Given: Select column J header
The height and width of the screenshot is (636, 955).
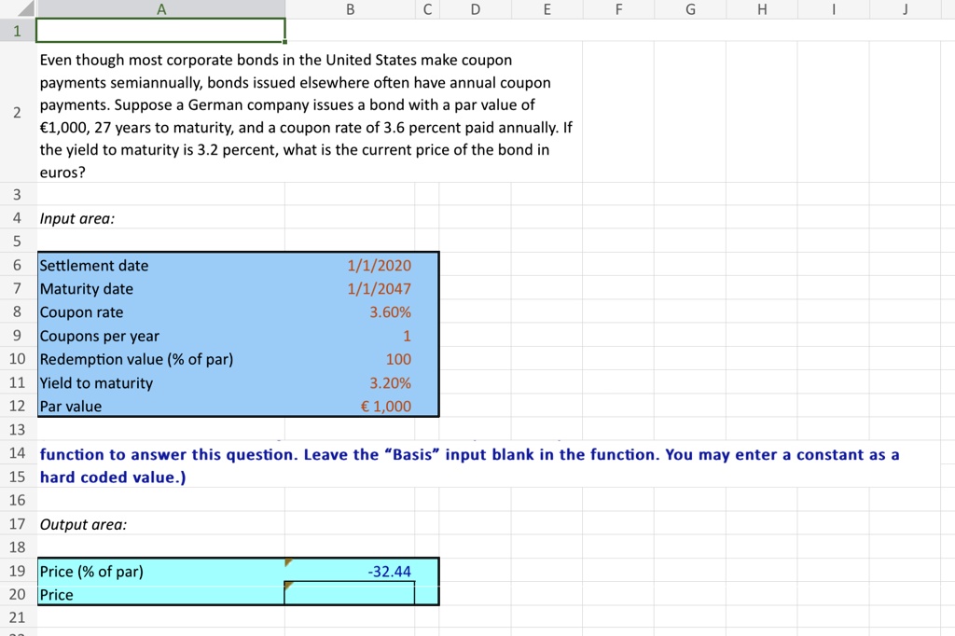Looking at the screenshot, I should point(904,8).
